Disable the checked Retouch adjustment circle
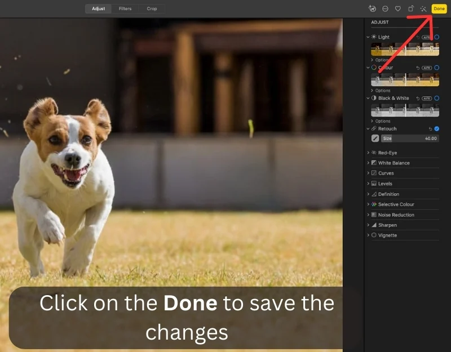Viewport: 451px width, 352px height. click(x=436, y=129)
